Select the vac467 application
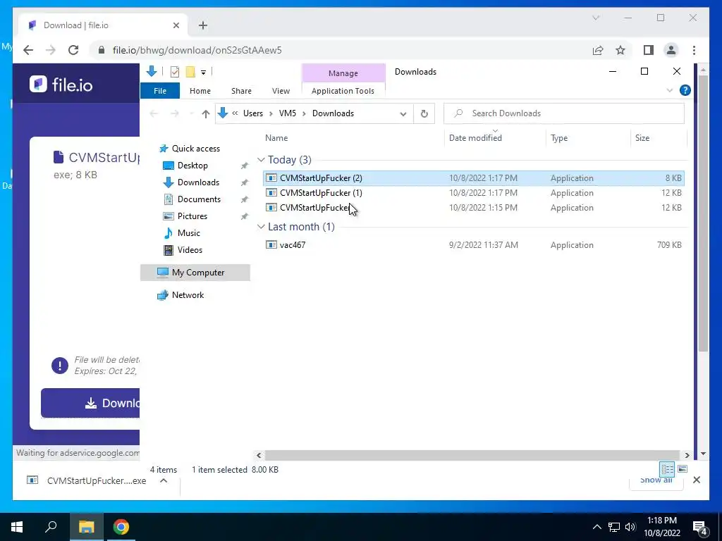722x541 pixels. [473, 245]
